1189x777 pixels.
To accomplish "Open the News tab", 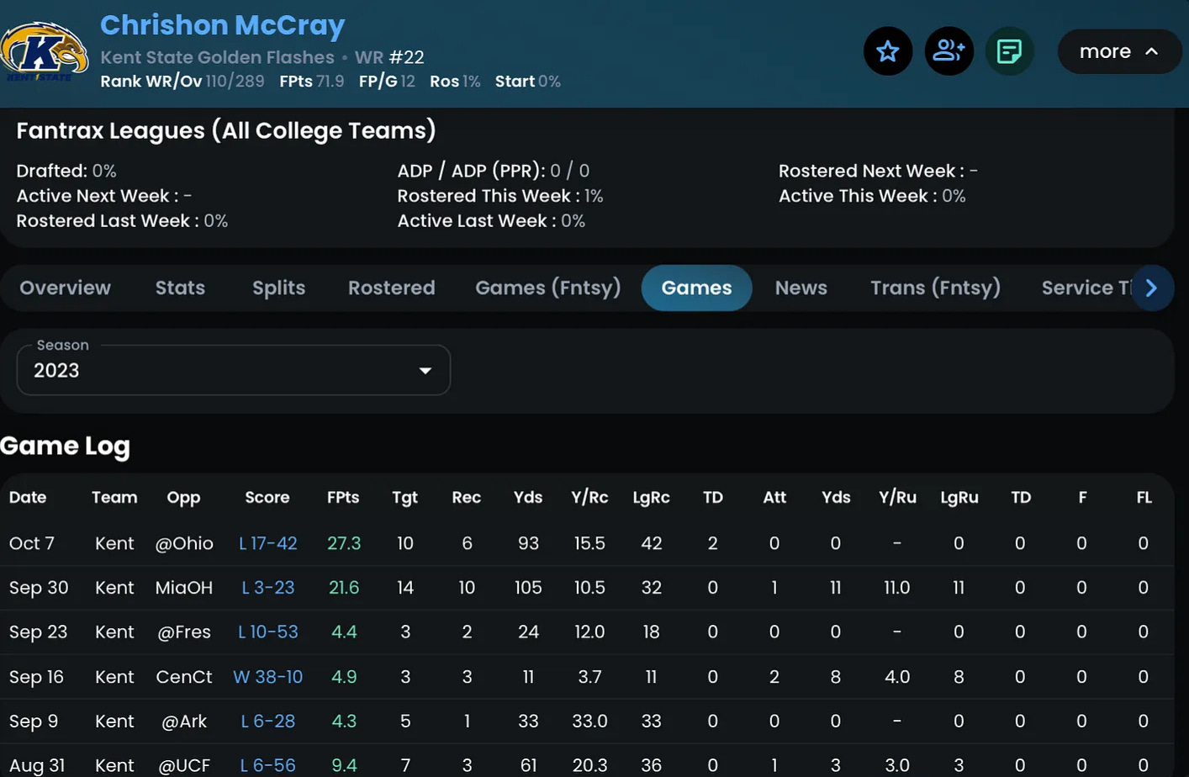I will click(801, 288).
